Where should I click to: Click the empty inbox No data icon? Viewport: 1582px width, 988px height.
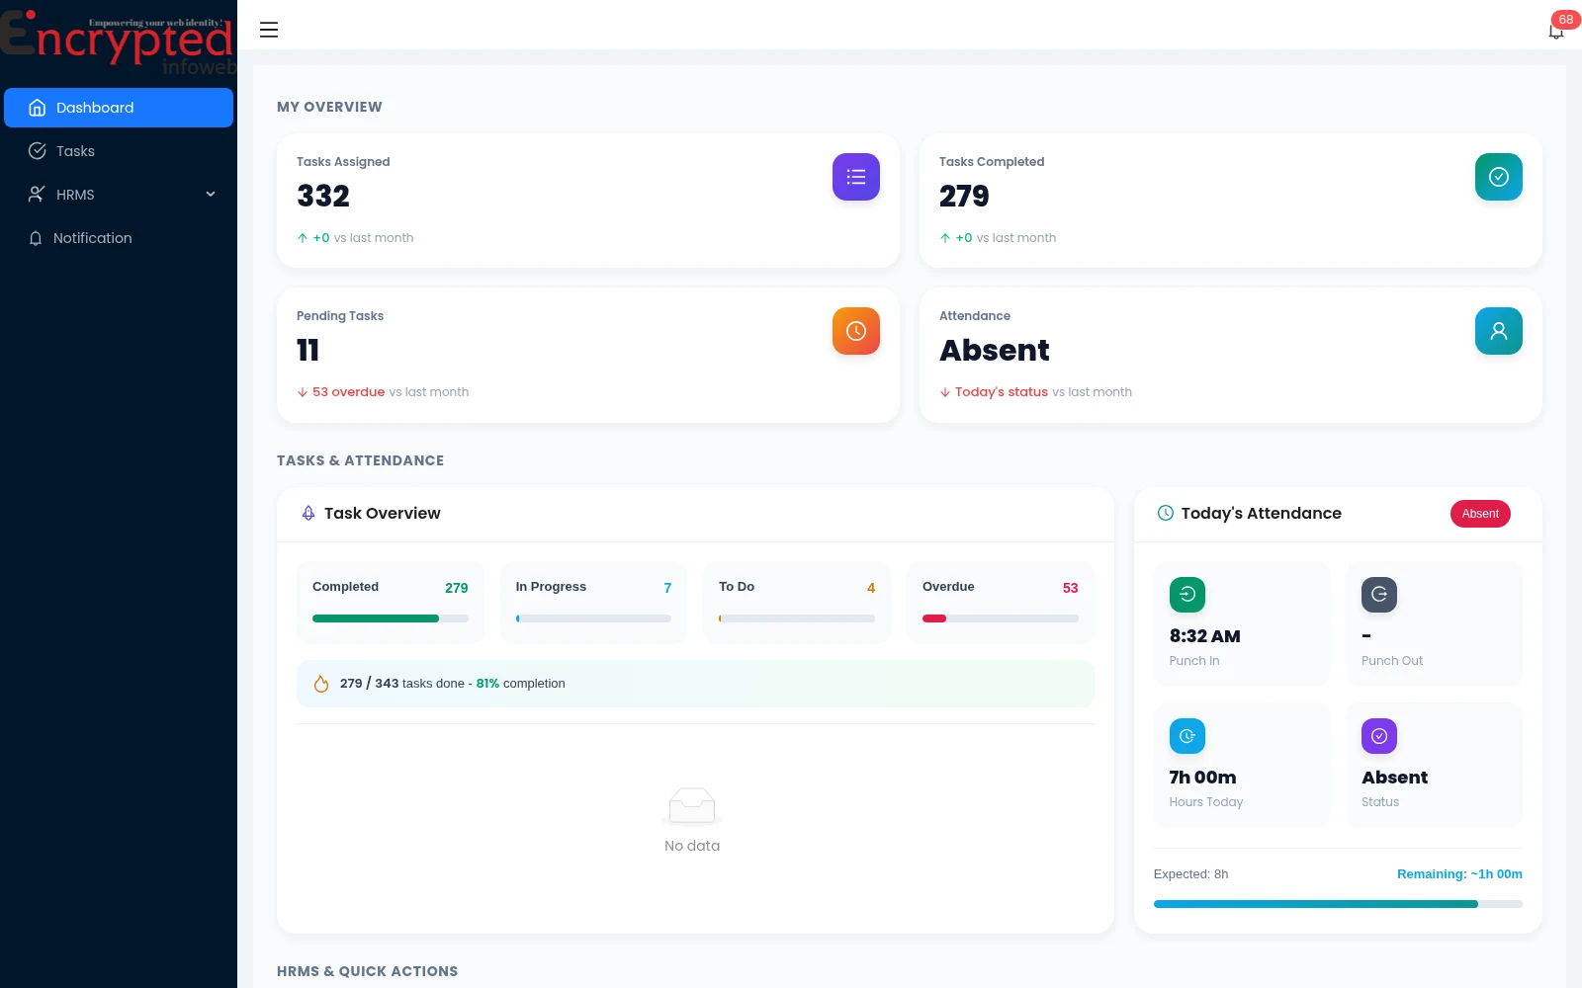point(692,806)
